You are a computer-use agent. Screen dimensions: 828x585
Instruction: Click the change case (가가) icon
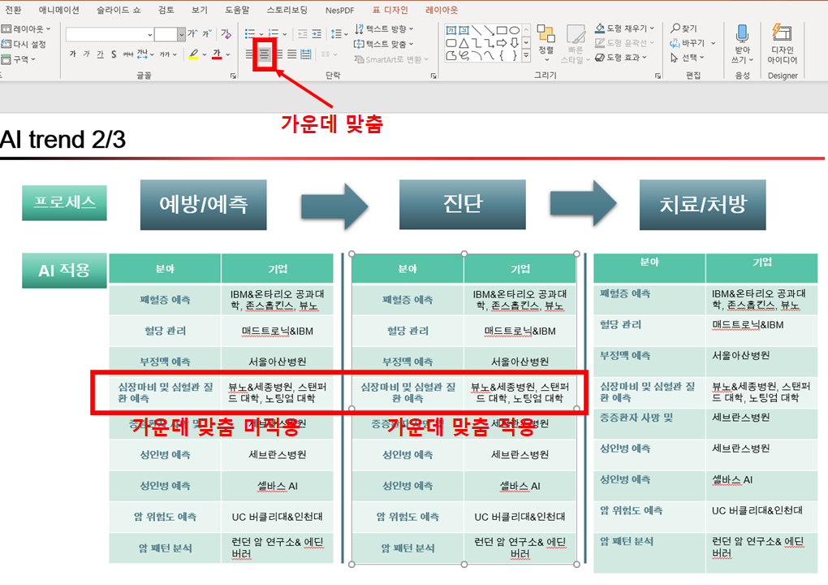pos(165,54)
